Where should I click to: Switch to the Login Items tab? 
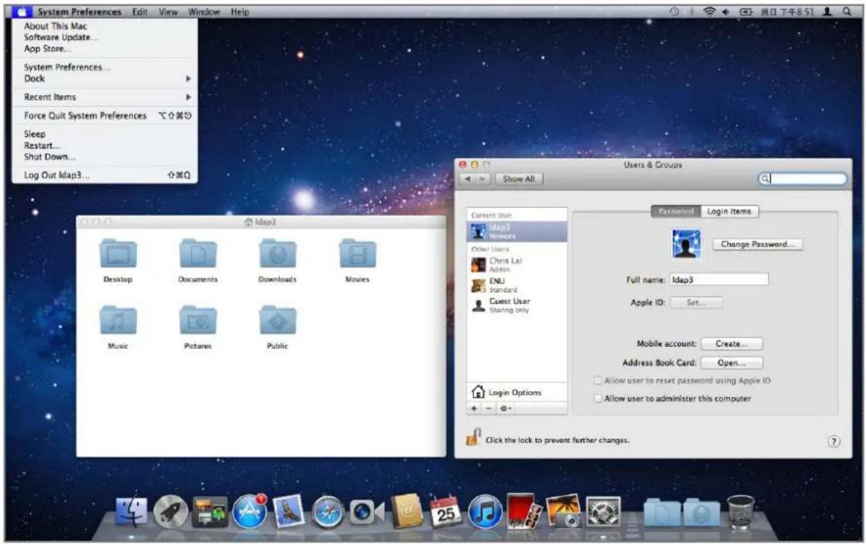pos(729,212)
